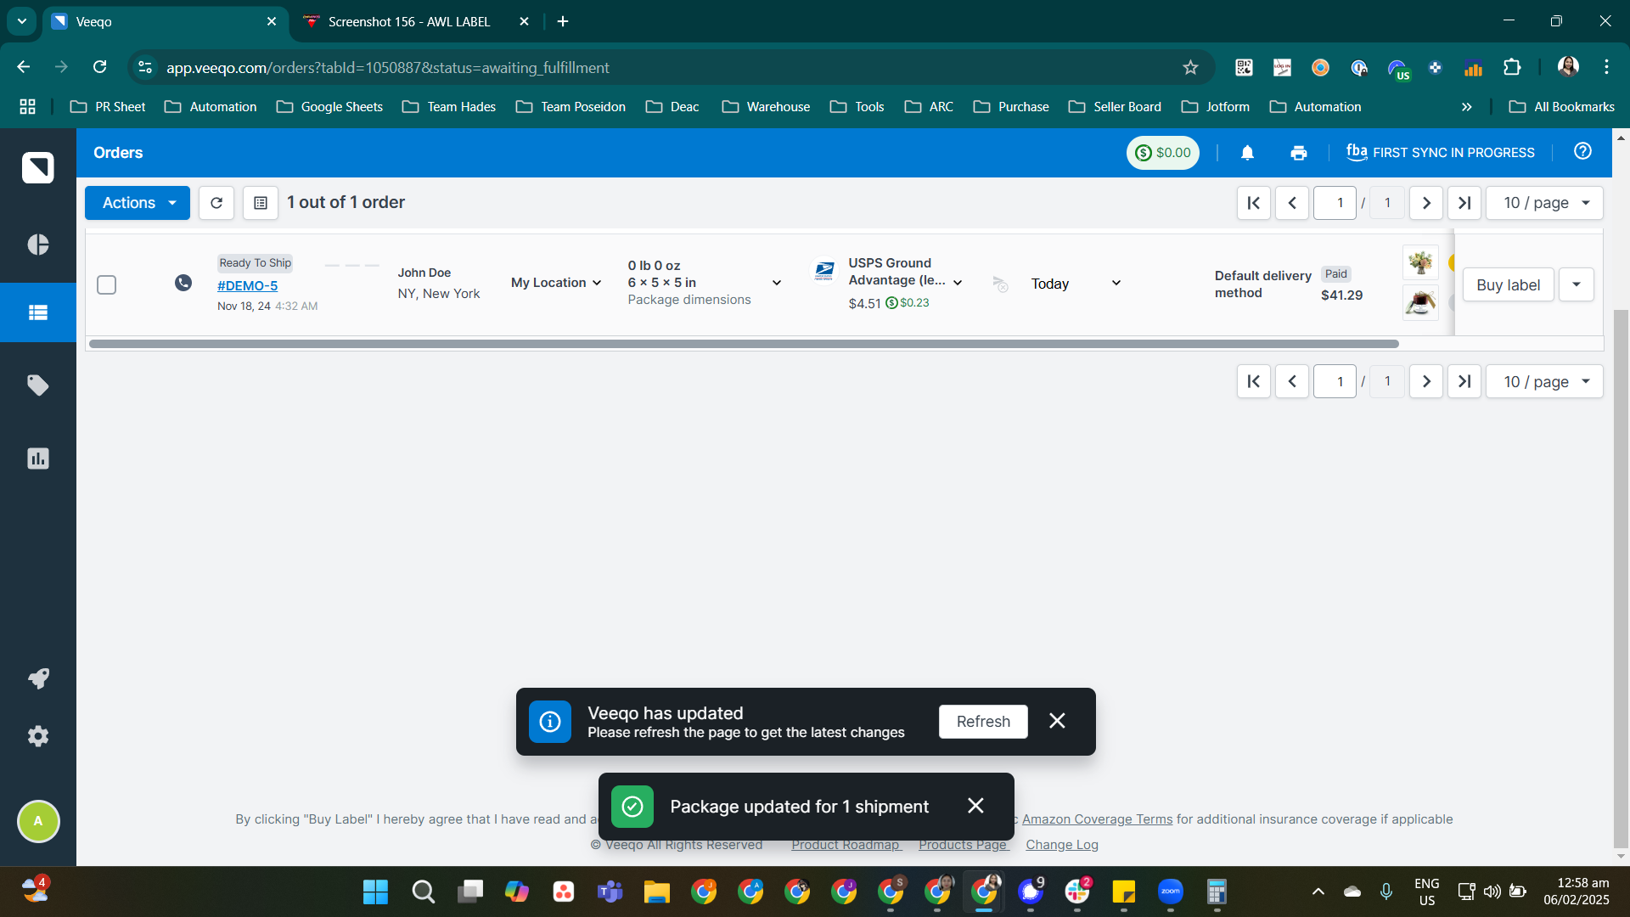
Task: Open the Dashboard pie chart sidebar icon
Action: (38, 245)
